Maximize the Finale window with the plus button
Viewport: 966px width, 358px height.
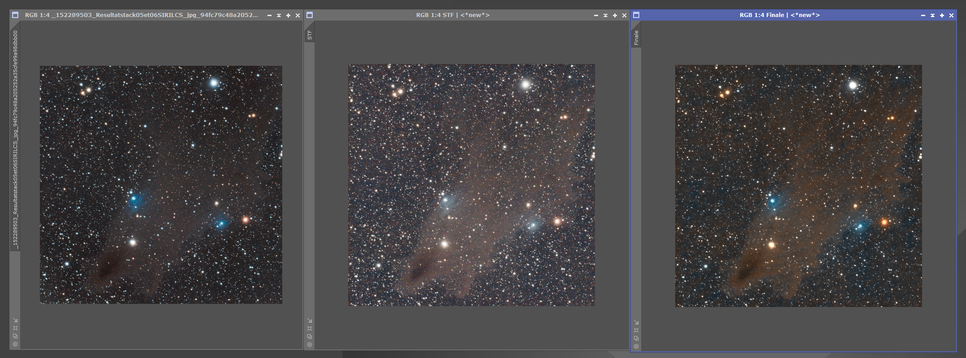[x=942, y=15]
